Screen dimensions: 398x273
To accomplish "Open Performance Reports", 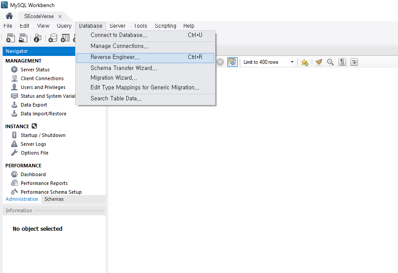I will [44, 183].
